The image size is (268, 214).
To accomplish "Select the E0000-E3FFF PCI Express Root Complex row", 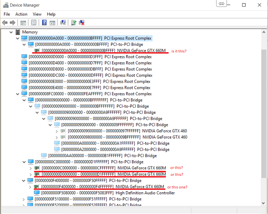I will coord(86,81).
